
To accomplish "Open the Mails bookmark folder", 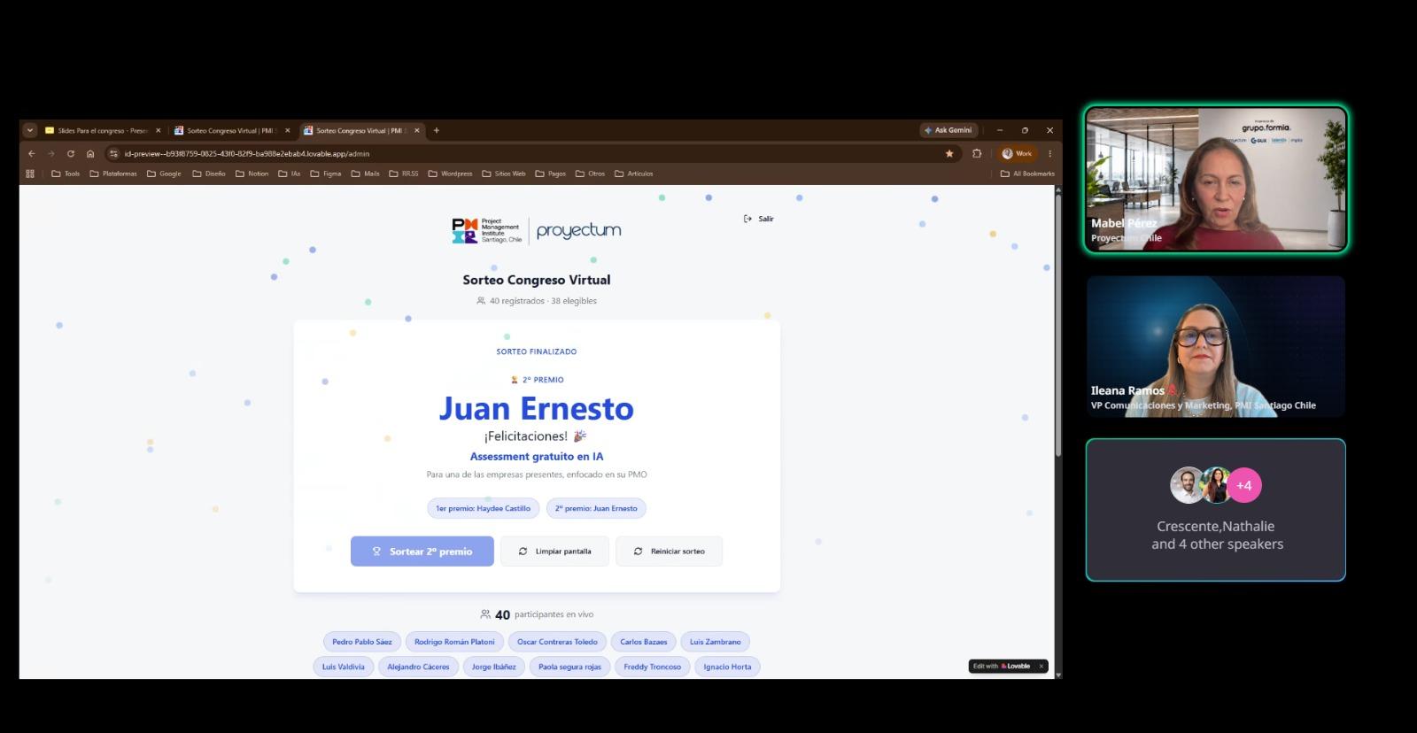I will point(366,174).
